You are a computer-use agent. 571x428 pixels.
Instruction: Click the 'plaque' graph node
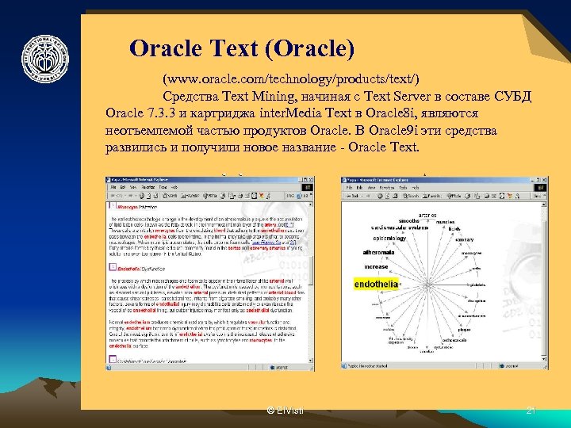coord(464,330)
